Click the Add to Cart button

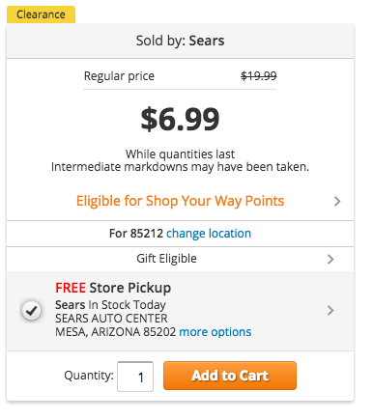(x=230, y=376)
